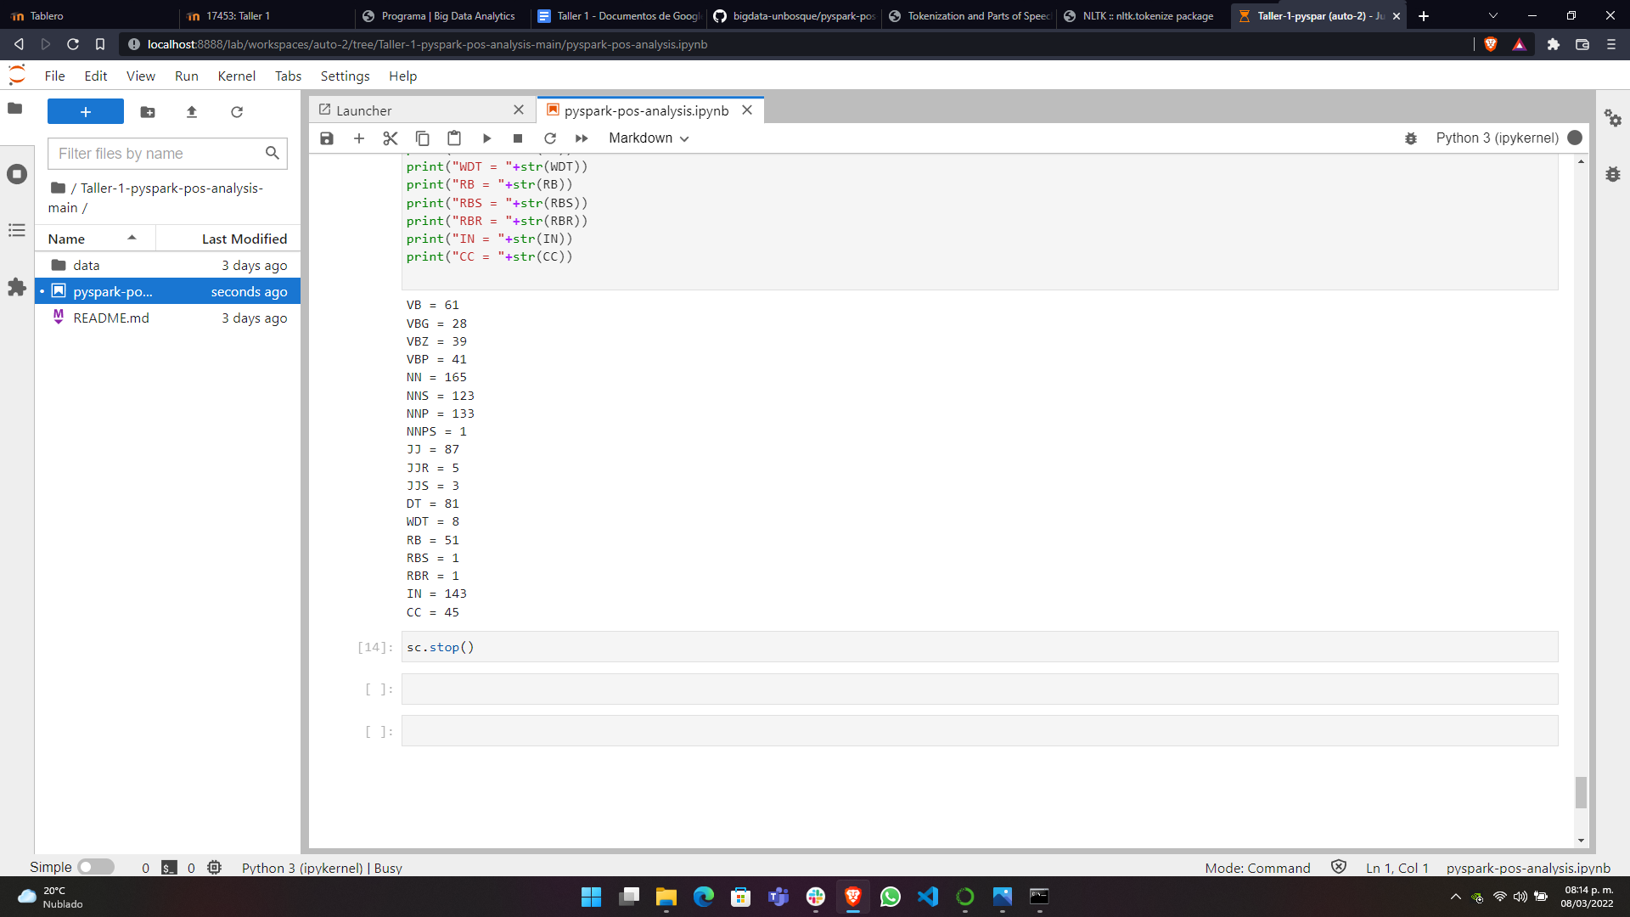
Task: Switch to the Launcher tab
Action: pyautogui.click(x=364, y=110)
